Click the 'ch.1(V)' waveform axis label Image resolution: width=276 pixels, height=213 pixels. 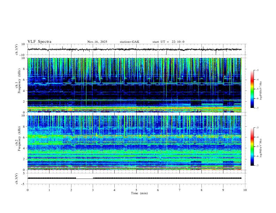17,49
